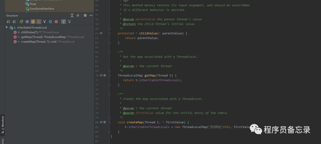This screenshot has width=321, height=144.
Task: Fold the closing brace marker on line 82
Action: tap(109, 132)
